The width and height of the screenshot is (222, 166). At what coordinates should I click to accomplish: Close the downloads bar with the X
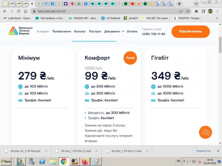coord(218,151)
